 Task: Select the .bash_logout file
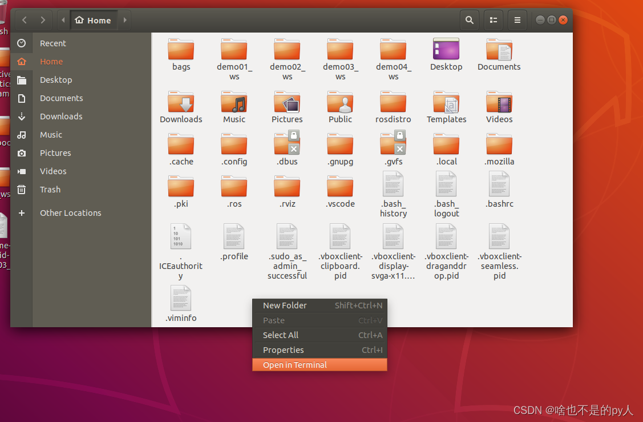[x=446, y=195]
